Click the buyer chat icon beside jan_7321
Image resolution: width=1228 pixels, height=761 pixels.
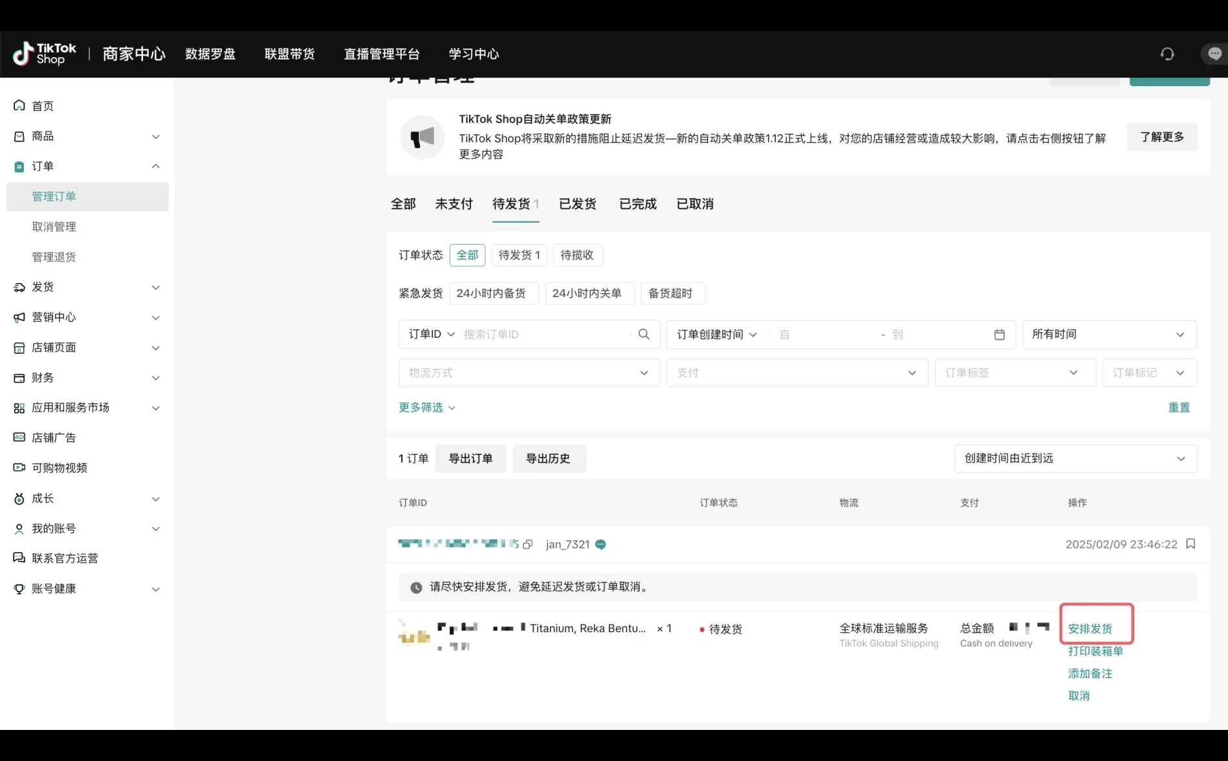[x=600, y=544]
